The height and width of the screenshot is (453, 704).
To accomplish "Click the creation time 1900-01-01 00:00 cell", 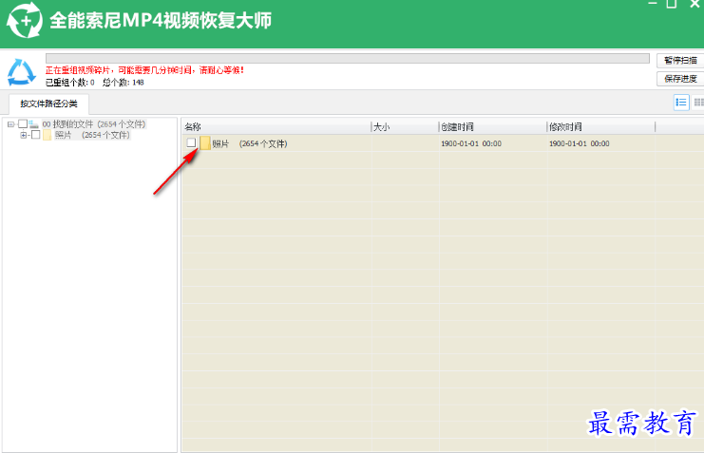I will (471, 143).
